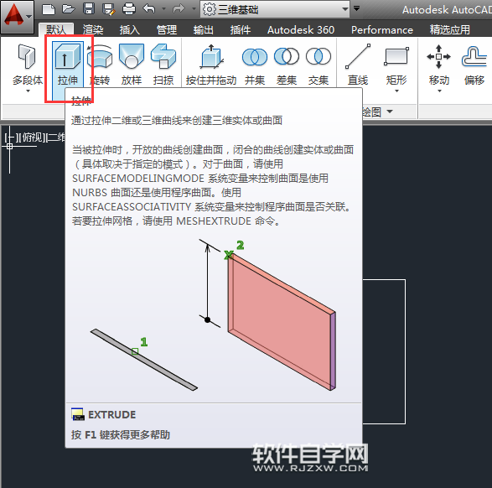Image resolution: width=492 pixels, height=488 pixels.
Task: Select the 直线 line tool
Action: click(x=358, y=65)
